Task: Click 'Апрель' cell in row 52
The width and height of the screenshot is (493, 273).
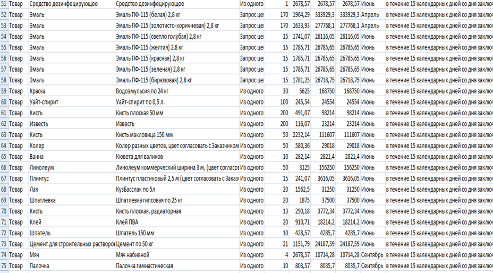Action: pyautogui.click(x=372, y=15)
